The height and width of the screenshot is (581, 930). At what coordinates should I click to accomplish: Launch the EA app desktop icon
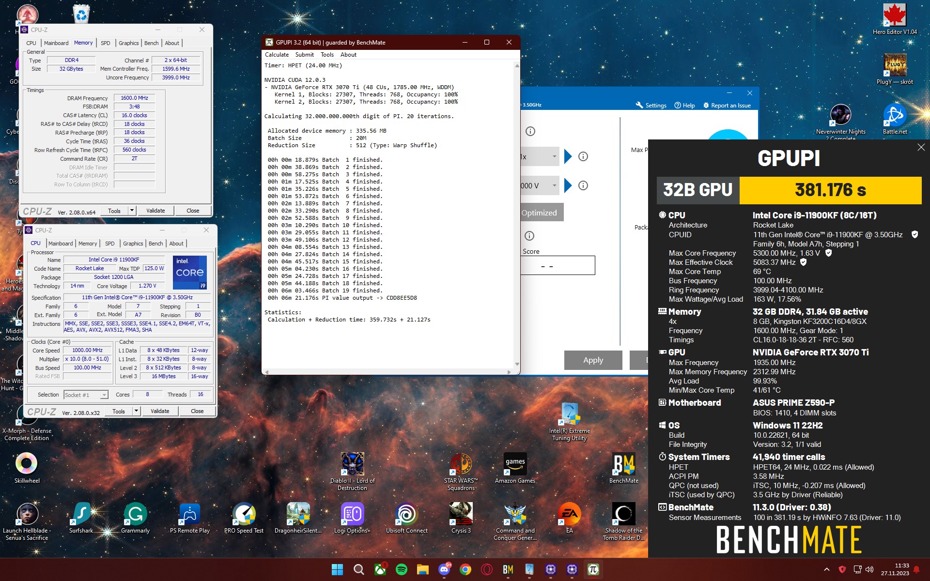[569, 518]
